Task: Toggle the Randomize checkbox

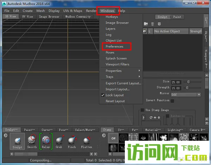Action: [167, 116]
